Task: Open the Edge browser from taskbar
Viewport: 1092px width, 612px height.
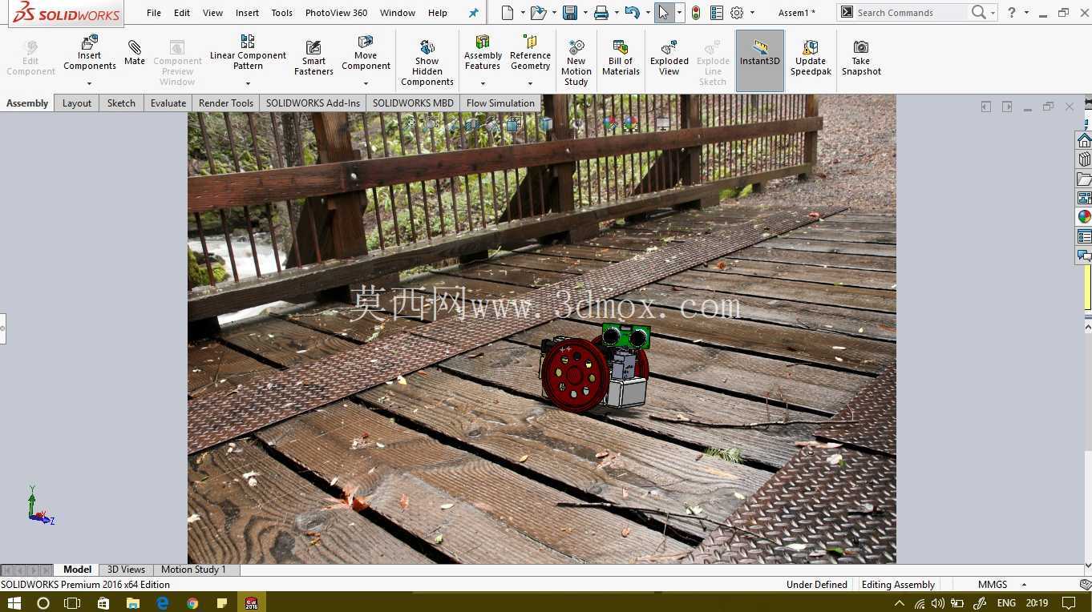Action: pyautogui.click(x=163, y=602)
